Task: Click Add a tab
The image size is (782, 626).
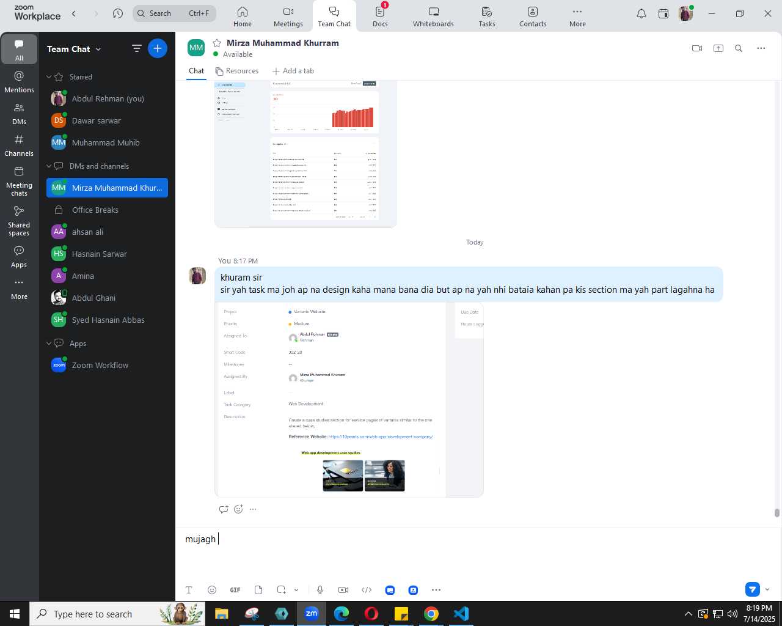Action: pyautogui.click(x=293, y=71)
